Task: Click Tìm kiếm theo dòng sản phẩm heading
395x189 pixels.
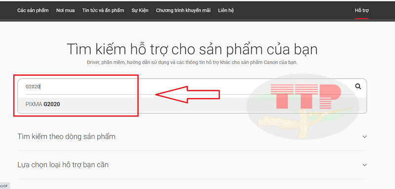Action: point(67,137)
